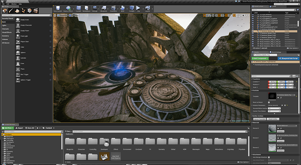Toggle the viewport Show options
301x165 pixels.
(77, 15)
